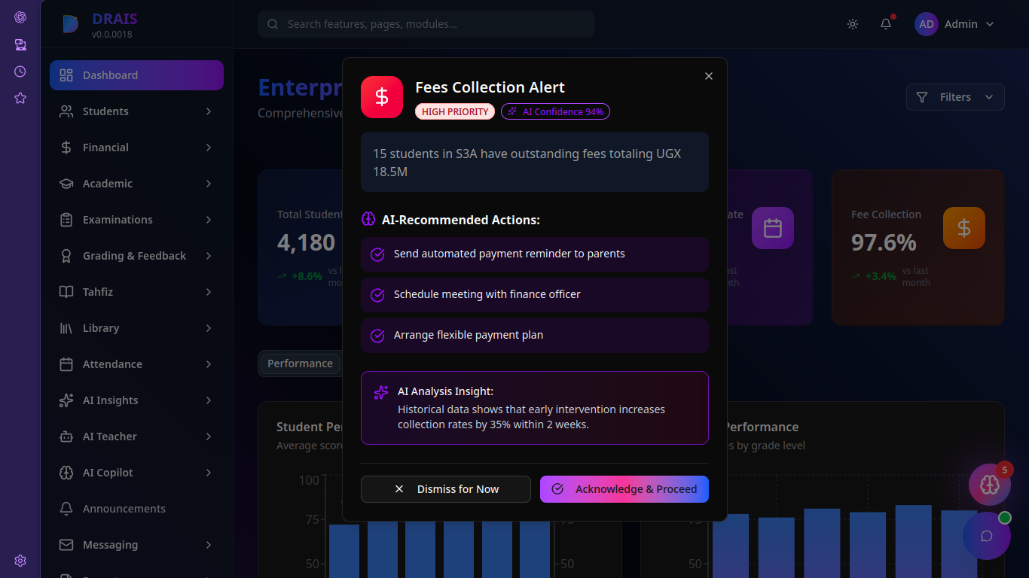Check Send automated payment reminder action
Viewport: 1029px width, 578px height.
[535, 254]
